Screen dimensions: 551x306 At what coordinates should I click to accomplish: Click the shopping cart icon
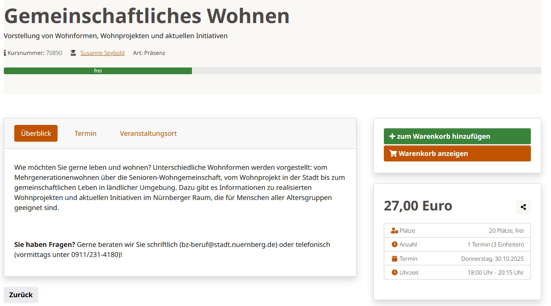pos(393,153)
